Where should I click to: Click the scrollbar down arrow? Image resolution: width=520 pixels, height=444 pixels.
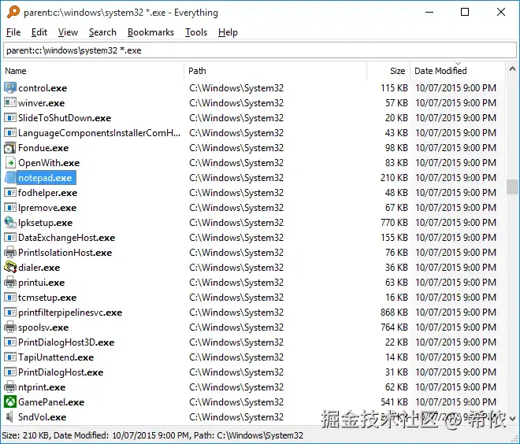512,419
